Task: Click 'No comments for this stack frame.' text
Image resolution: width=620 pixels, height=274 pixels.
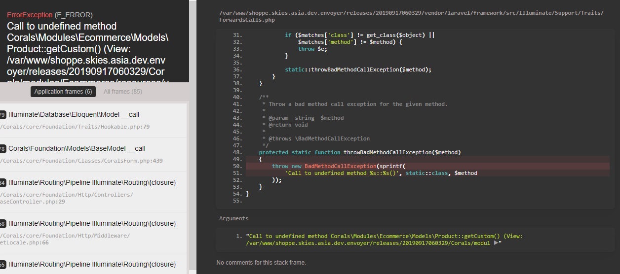Action: (261, 263)
